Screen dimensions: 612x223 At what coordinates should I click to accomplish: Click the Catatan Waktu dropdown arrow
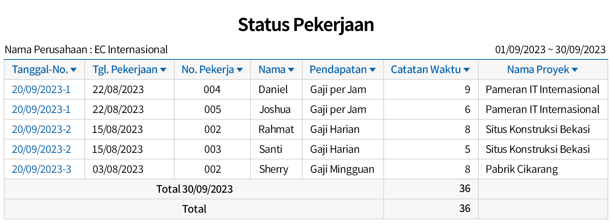click(467, 70)
